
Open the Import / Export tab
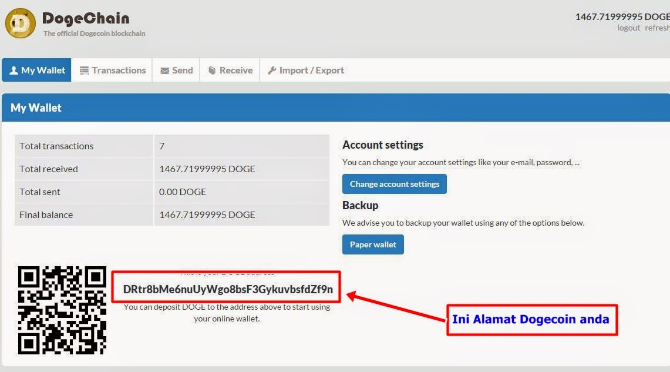coord(305,70)
